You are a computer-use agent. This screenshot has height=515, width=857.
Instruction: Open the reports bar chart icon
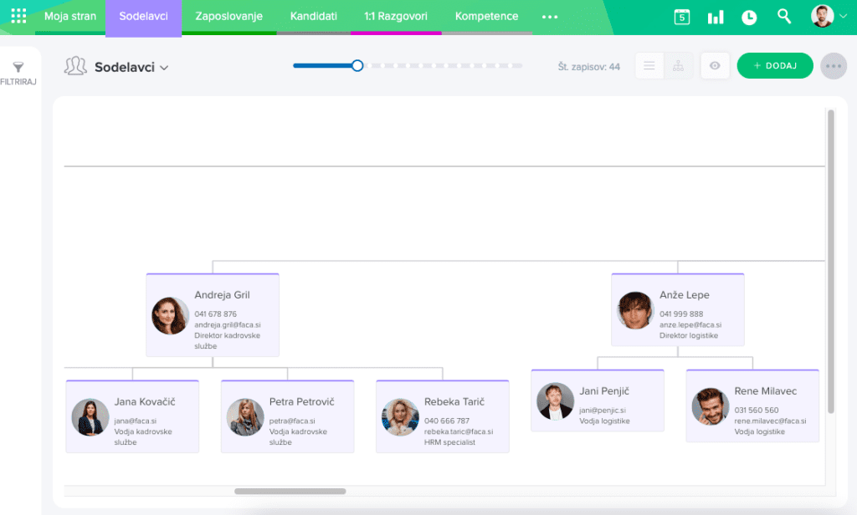(x=715, y=16)
